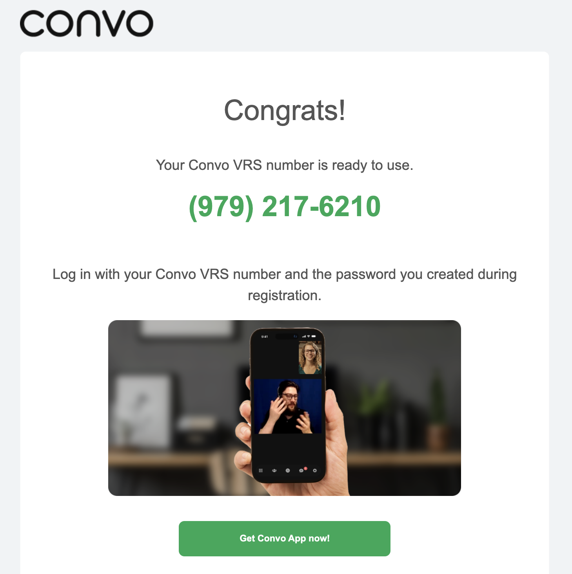Click the red notification badge on messages
The image size is (572, 574).
tap(305, 468)
